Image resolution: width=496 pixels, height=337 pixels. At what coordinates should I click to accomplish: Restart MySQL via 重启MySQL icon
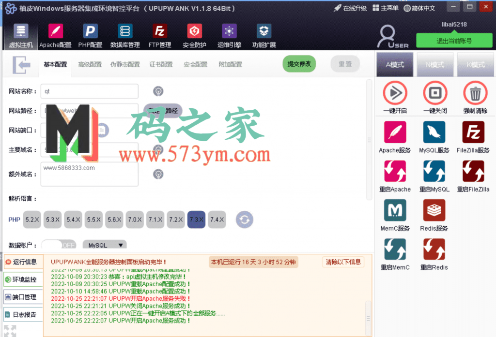(x=434, y=171)
